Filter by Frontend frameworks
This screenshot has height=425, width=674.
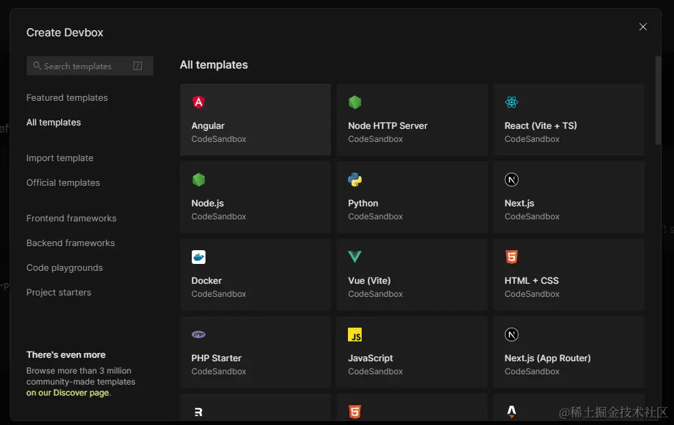click(x=71, y=218)
